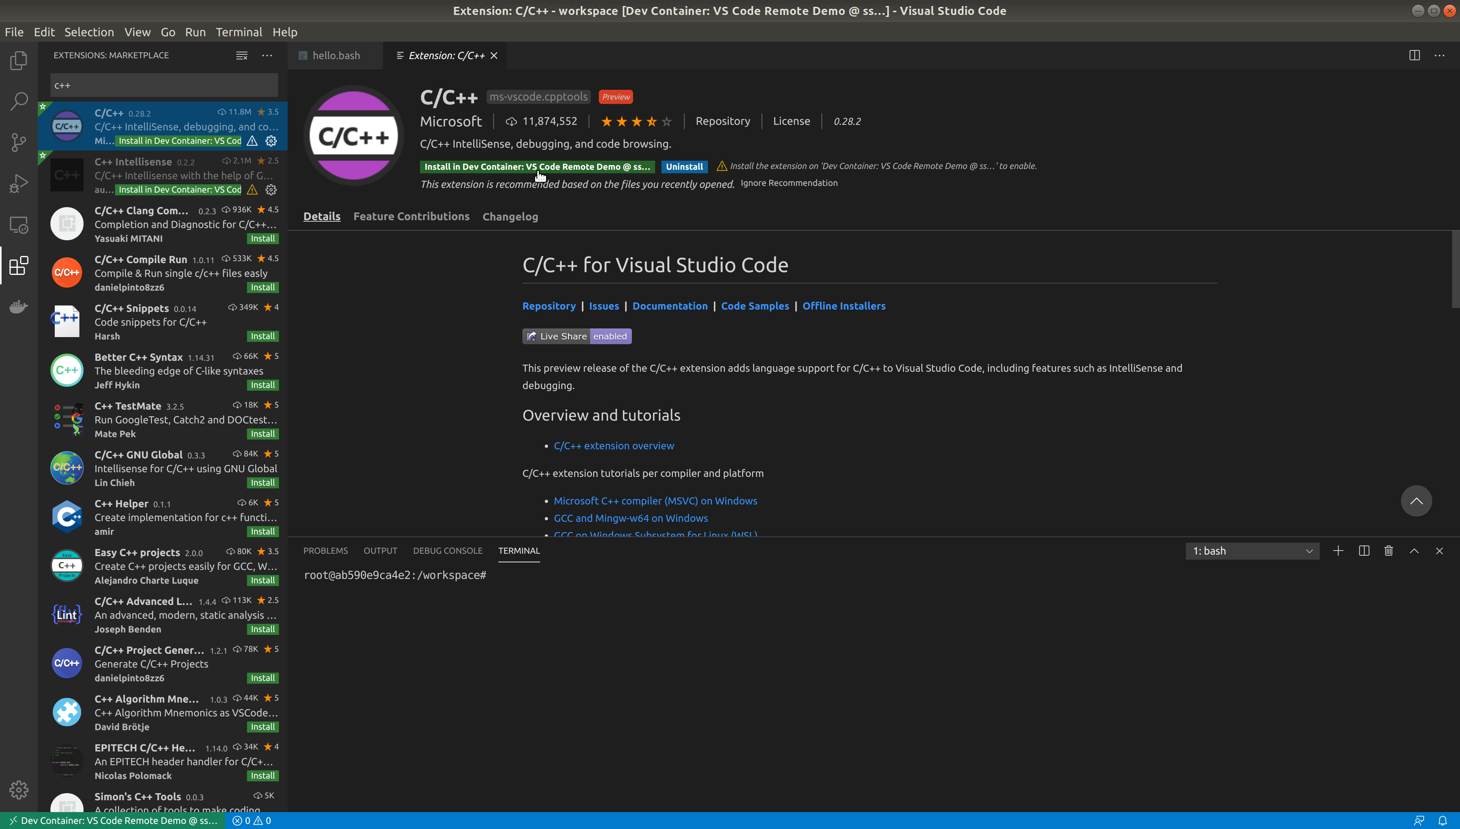The height and width of the screenshot is (829, 1460).
Task: Click the star rating of C/C++ extension
Action: 637,121
